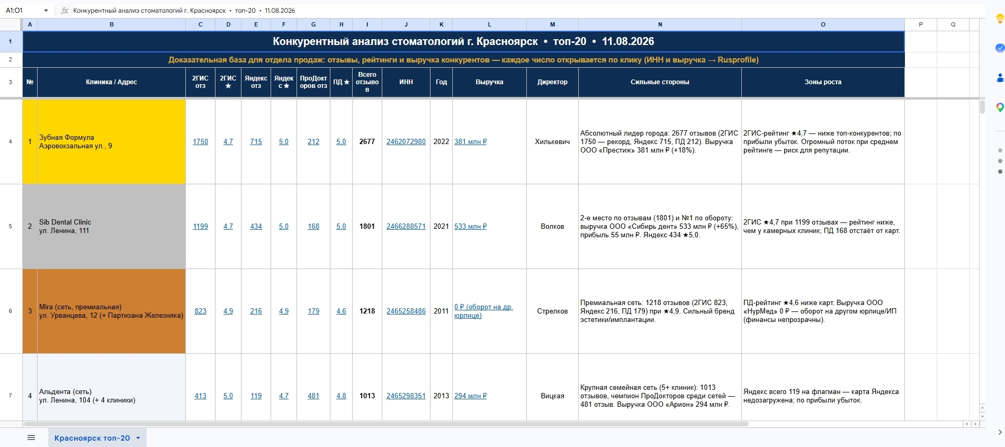This screenshot has height=447, width=1005.
Task: Open ИНН link 2462072980
Action: pyautogui.click(x=406, y=141)
